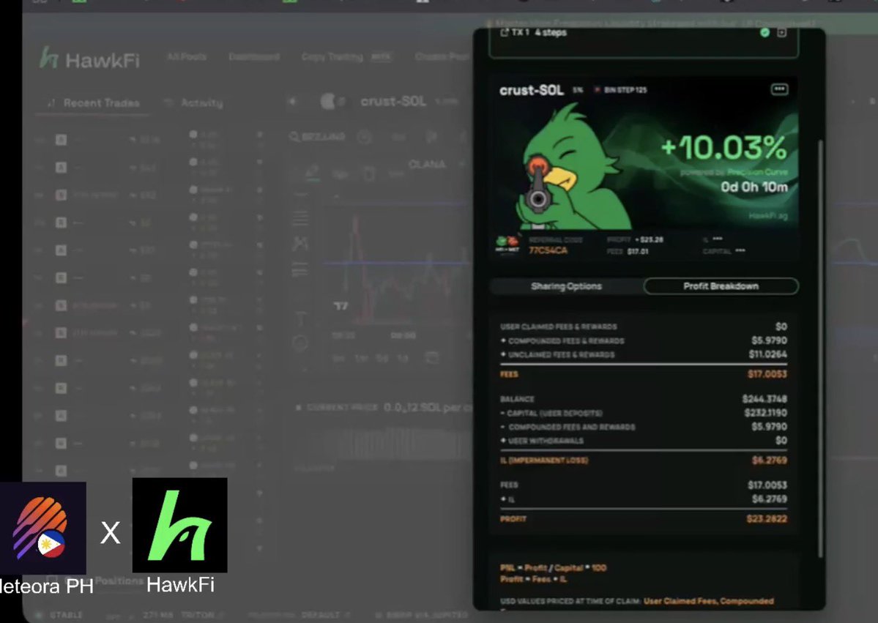
Task: Open Create Pool in HawkFi nav
Action: pyautogui.click(x=442, y=56)
